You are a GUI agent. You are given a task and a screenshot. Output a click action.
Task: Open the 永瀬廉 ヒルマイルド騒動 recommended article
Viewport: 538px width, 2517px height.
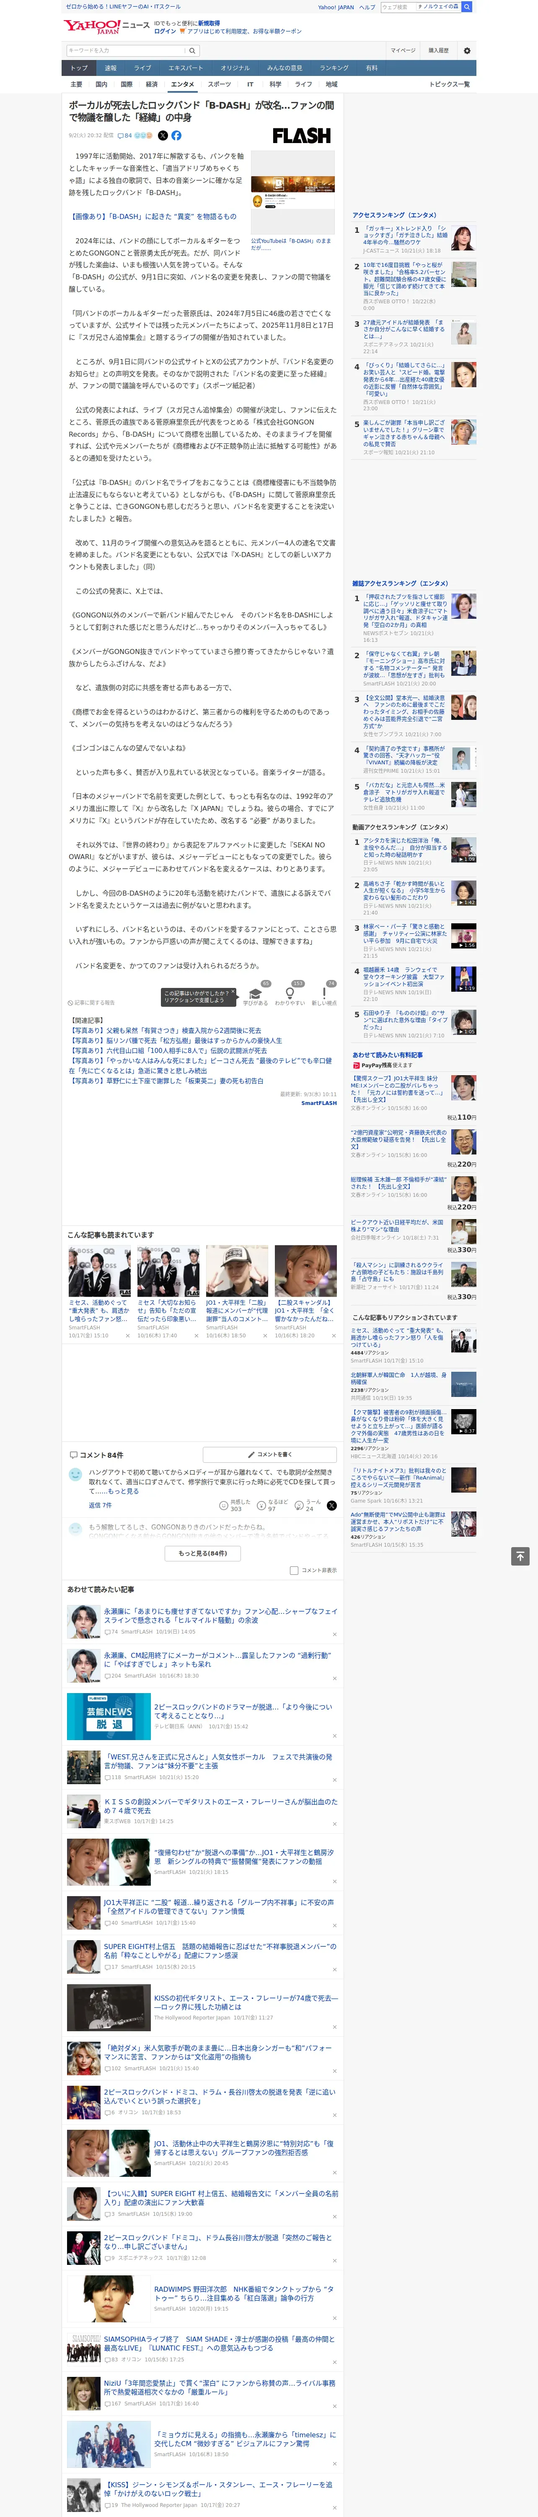pos(221,1616)
